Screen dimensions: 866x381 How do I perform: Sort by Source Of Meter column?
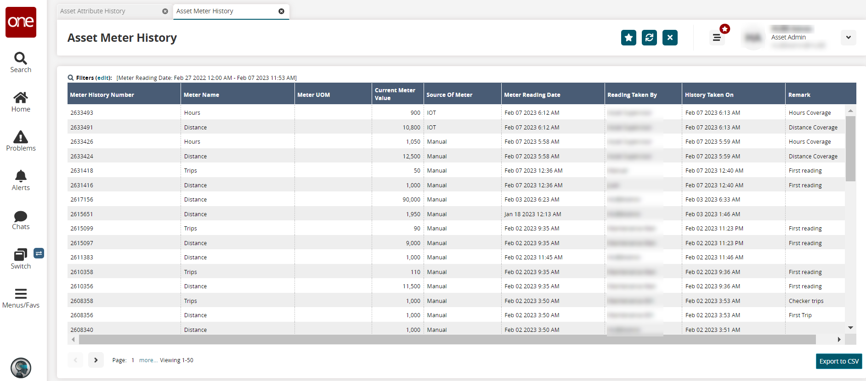pos(462,95)
